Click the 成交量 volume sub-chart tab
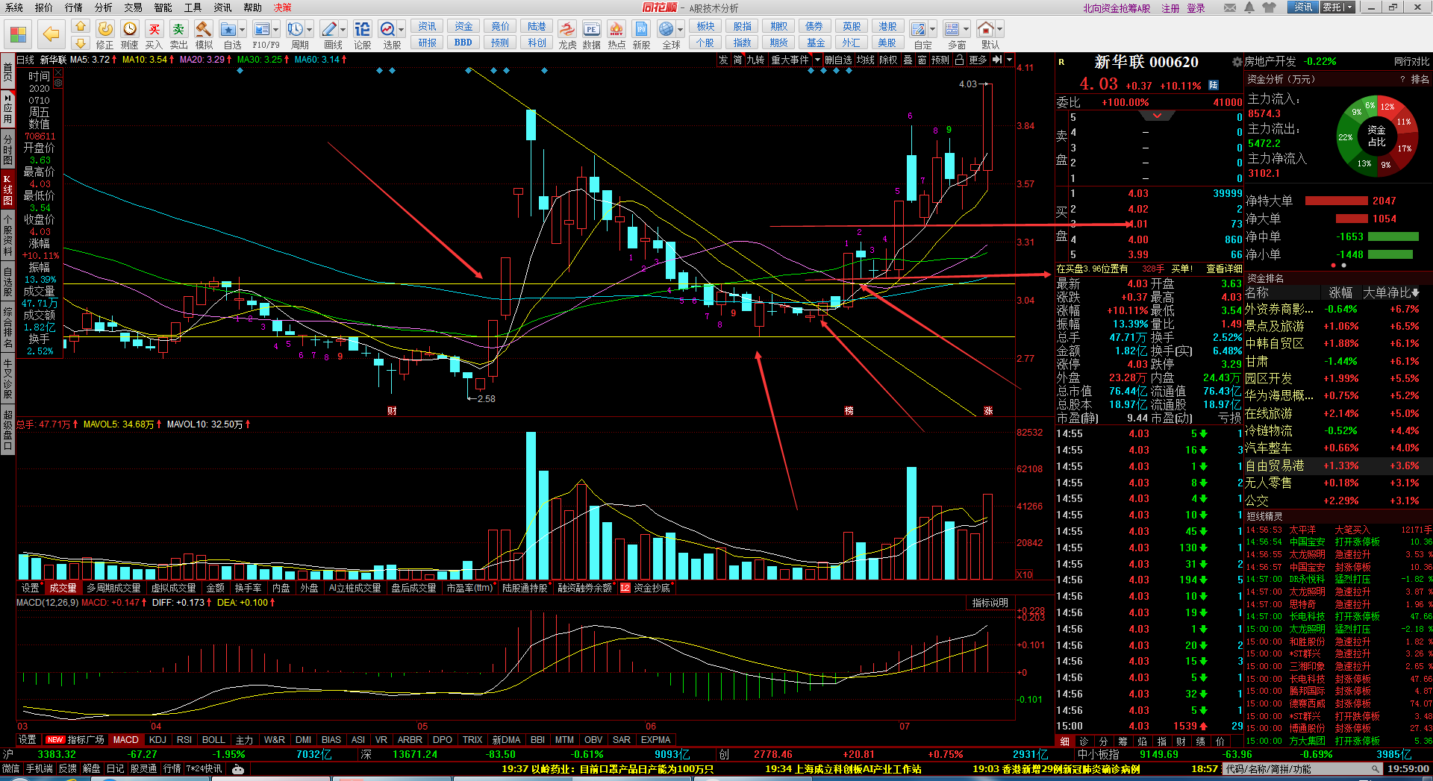 click(63, 588)
